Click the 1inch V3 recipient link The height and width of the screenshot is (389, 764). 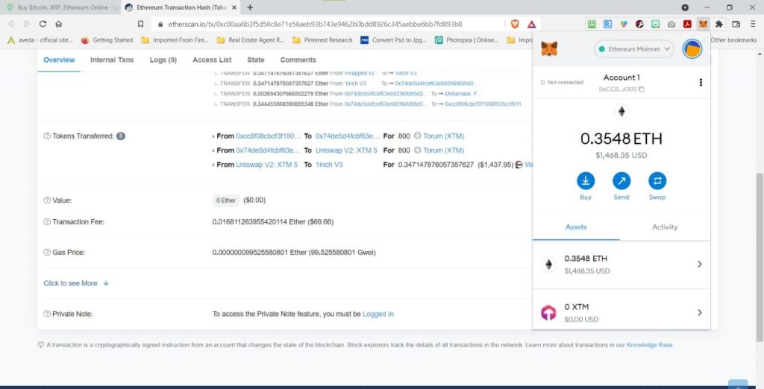pyautogui.click(x=329, y=165)
